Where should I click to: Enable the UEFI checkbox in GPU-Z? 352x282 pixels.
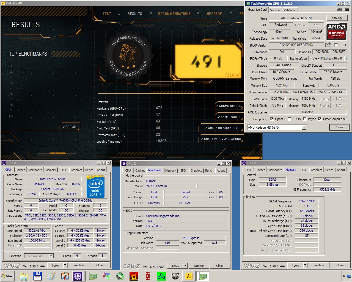[x=336, y=45]
